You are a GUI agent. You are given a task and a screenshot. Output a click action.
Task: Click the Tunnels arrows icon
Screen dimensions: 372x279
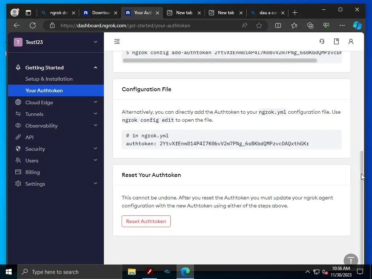[18, 114]
